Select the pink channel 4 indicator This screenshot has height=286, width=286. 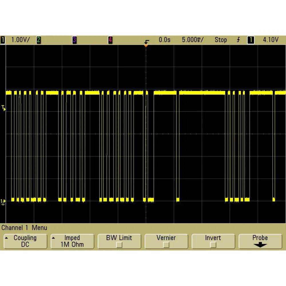tap(110, 40)
